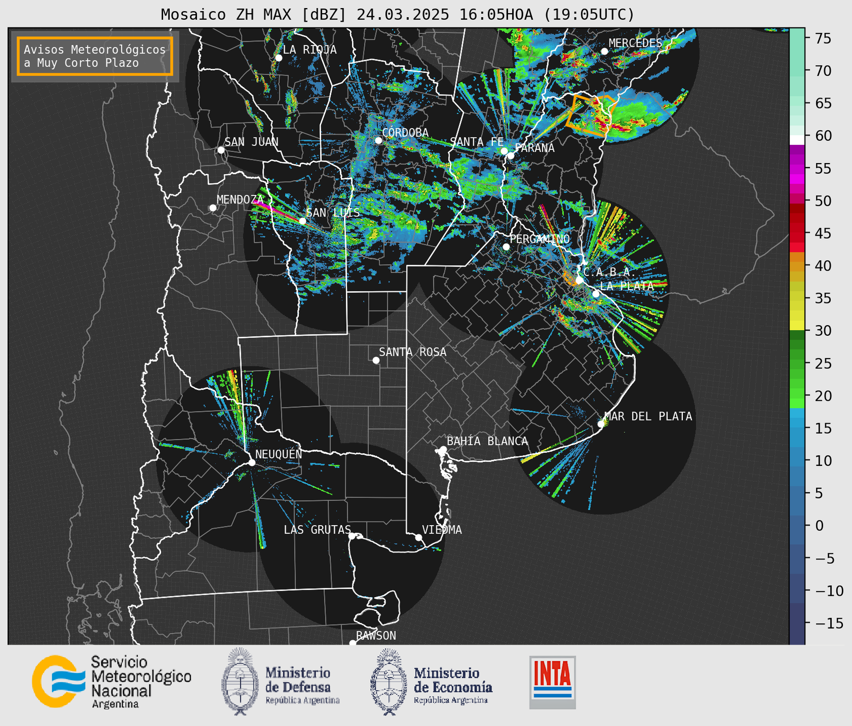Click the BAHÍA BLANCA label text
Viewport: 852px width, 726px height.
pos(487,441)
